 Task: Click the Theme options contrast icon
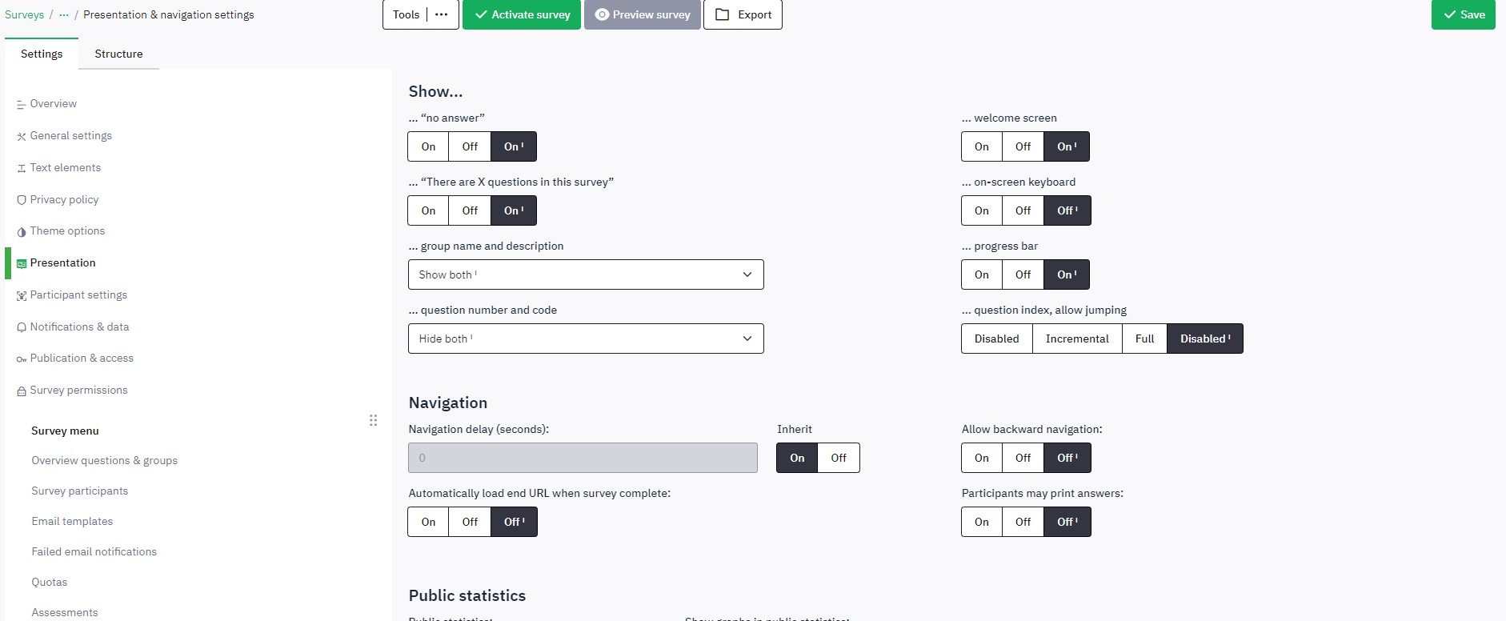[22, 232]
